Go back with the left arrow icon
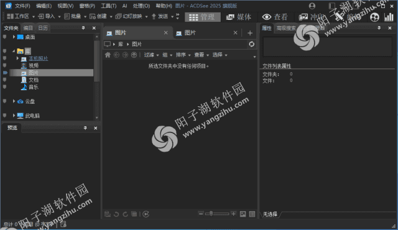398x230 pixels. point(116,55)
